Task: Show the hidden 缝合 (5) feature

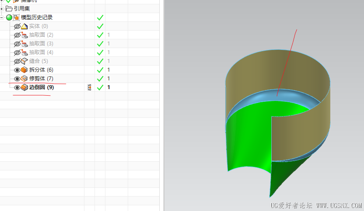Action: click(x=17, y=62)
